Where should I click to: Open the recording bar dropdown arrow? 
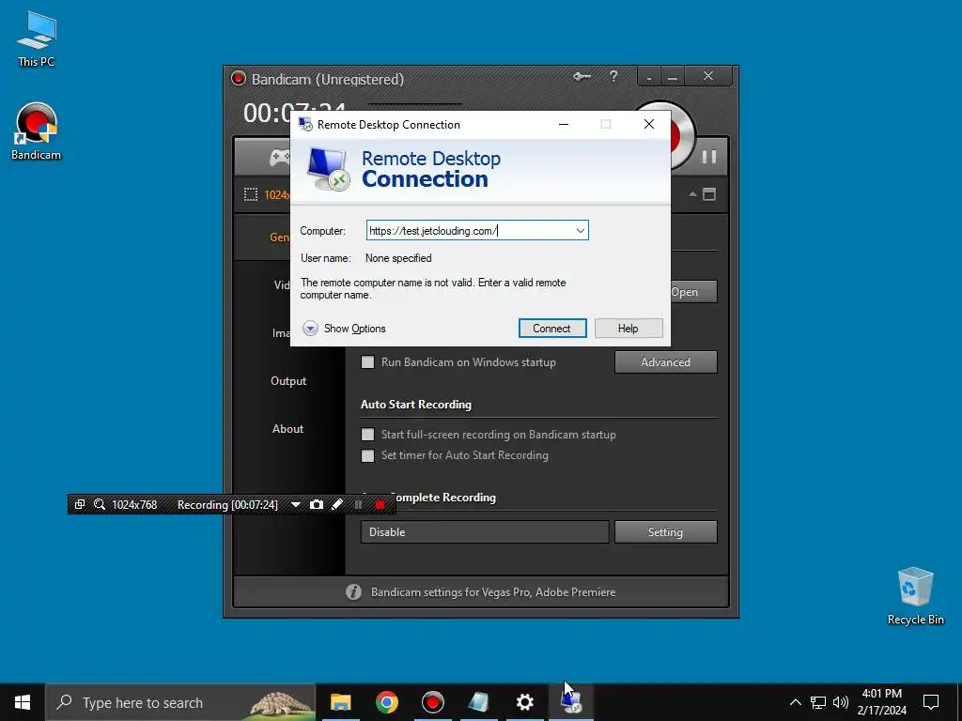(296, 504)
